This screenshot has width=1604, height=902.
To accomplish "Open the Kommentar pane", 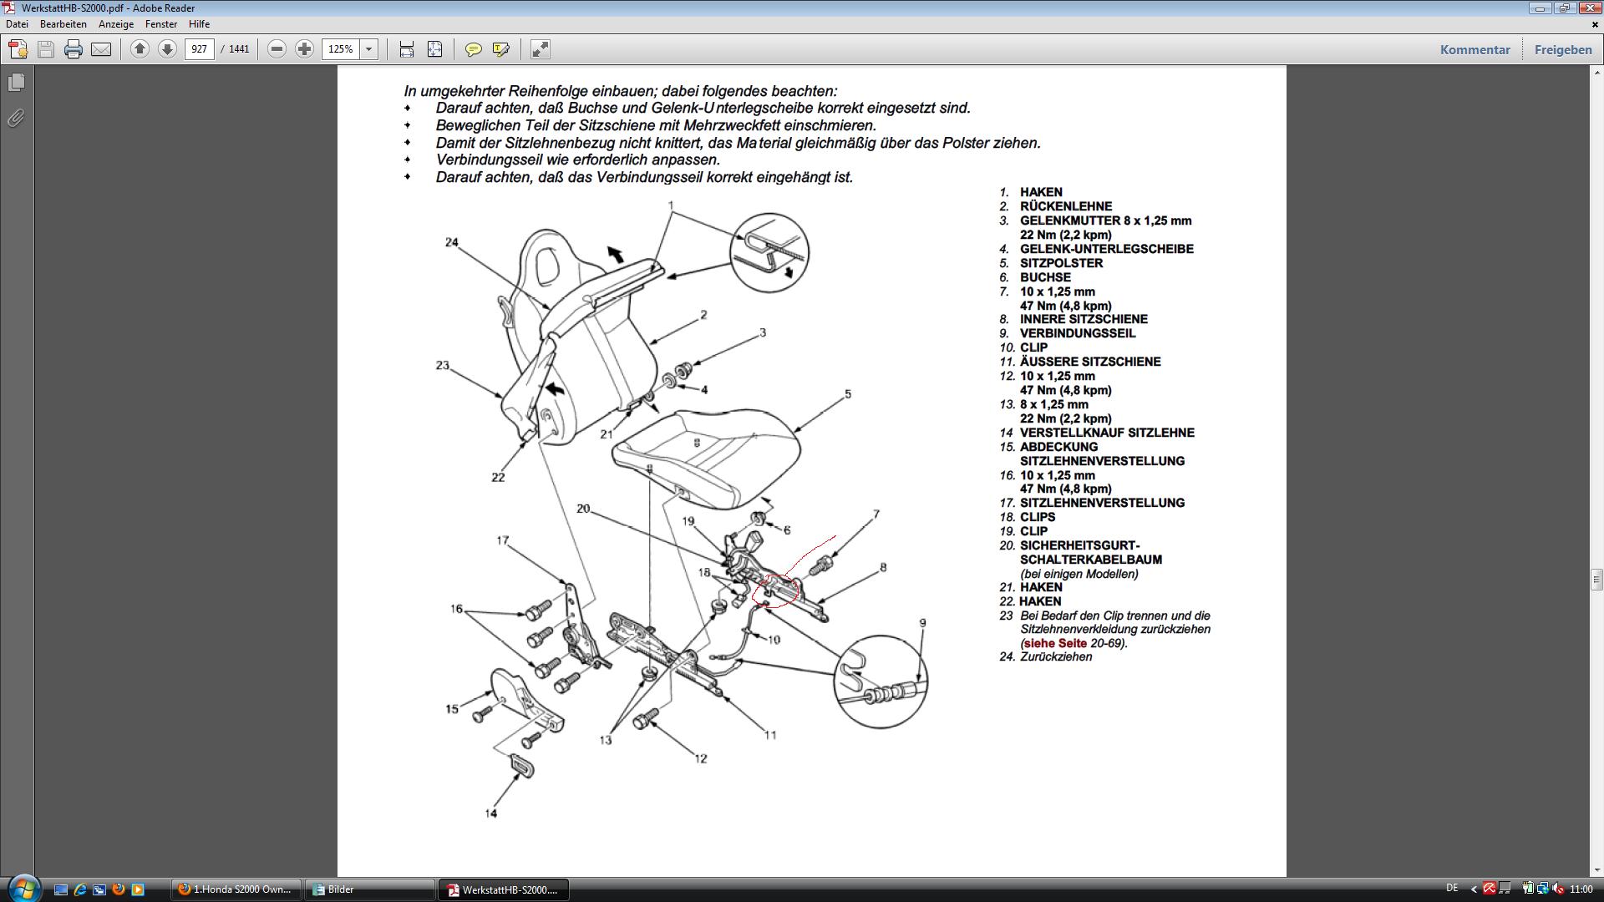I will pyautogui.click(x=1475, y=49).
